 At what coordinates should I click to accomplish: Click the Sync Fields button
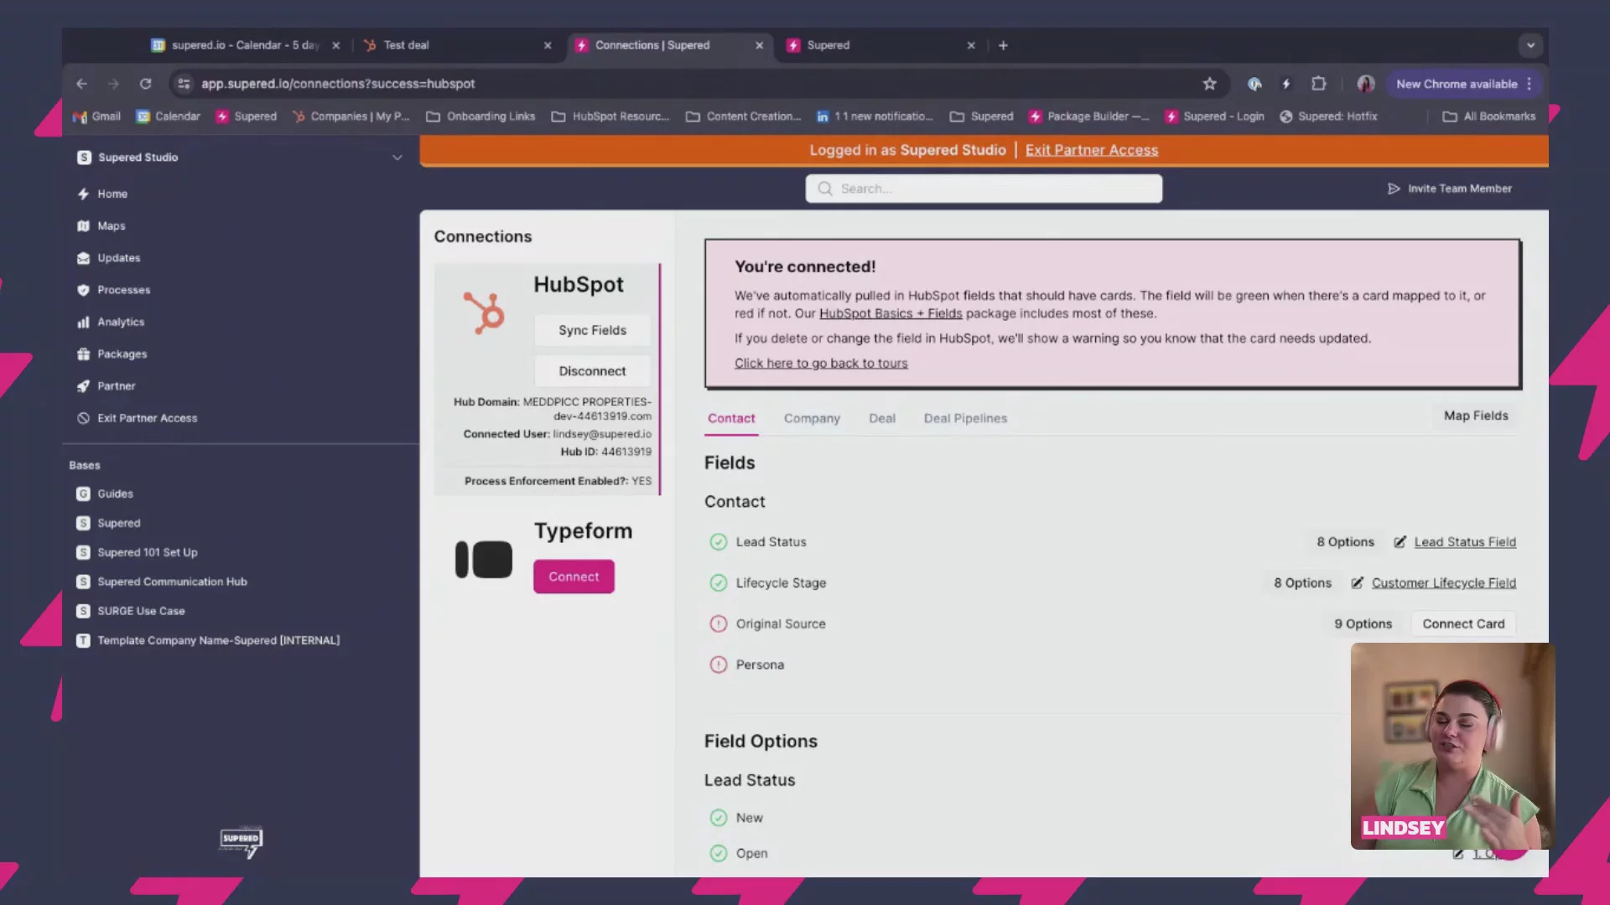coord(592,330)
